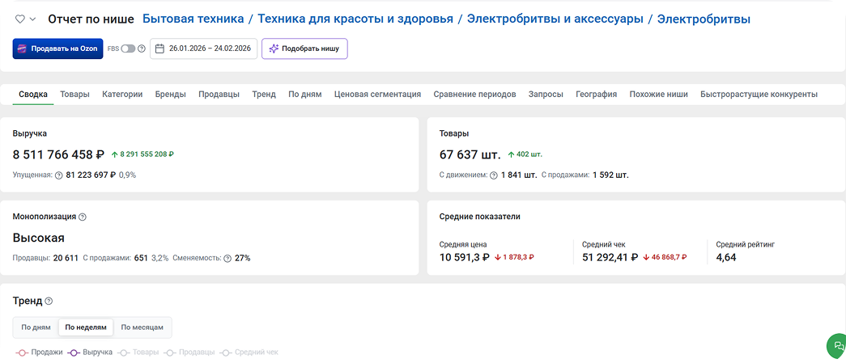The width and height of the screenshot is (846, 363).
Task: Click the help icon next to 'Монополизация'
Action: point(83,217)
